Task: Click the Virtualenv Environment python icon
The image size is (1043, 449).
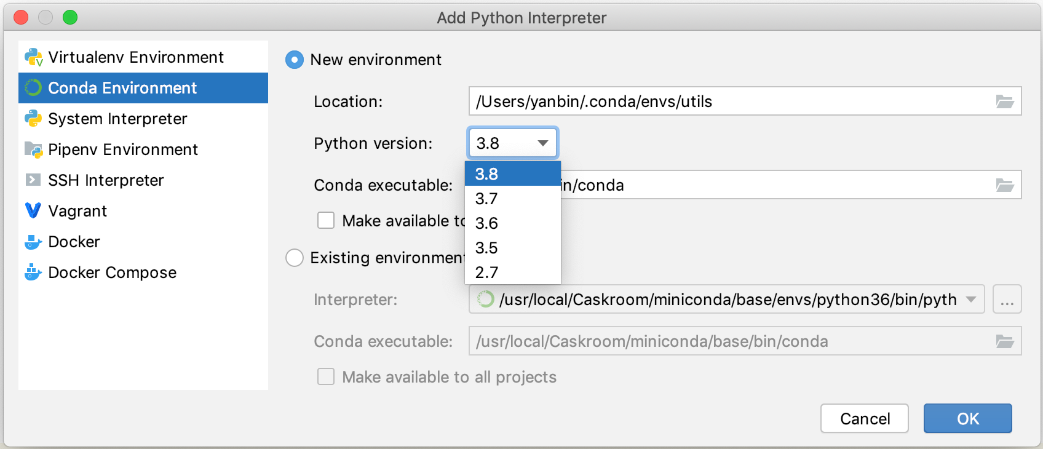Action: 33,57
